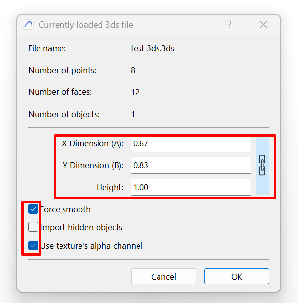Enable the Import hidden objects checkbox
The image size is (298, 303).
click(x=33, y=227)
